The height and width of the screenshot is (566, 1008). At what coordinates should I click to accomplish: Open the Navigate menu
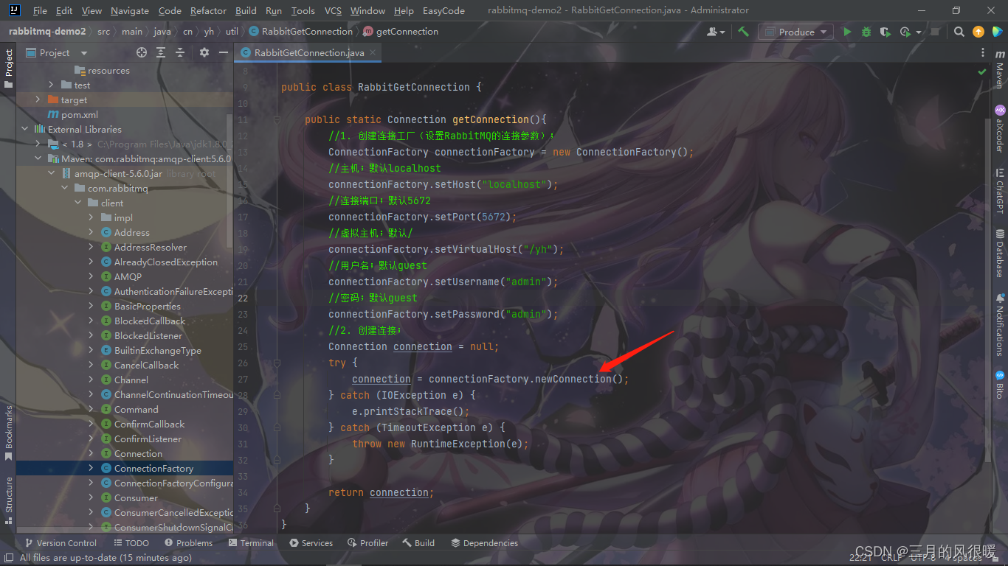130,10
